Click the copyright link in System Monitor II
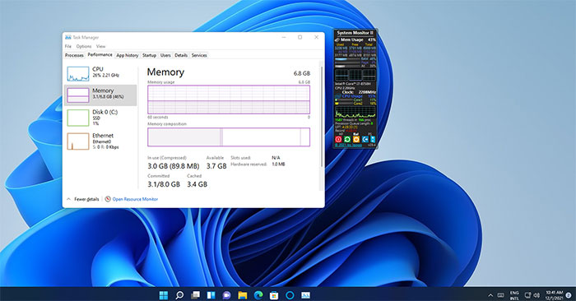This screenshot has height=301, width=576. [348, 145]
